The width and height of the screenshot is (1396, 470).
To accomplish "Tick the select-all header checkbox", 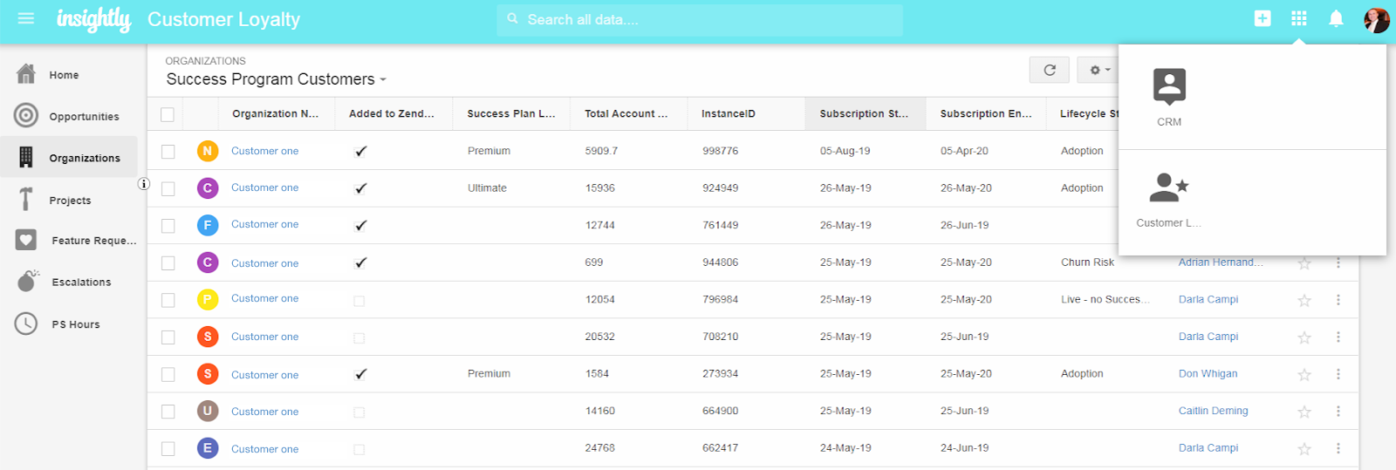I will click(x=168, y=114).
